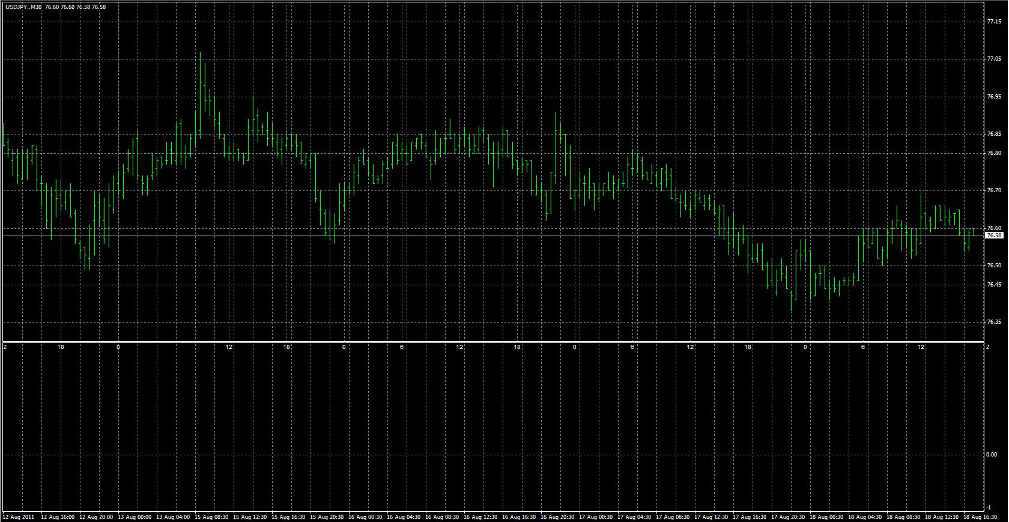Click the 13 Aug 00:00 time label
This screenshot has height=522, width=1009.
tap(135, 517)
